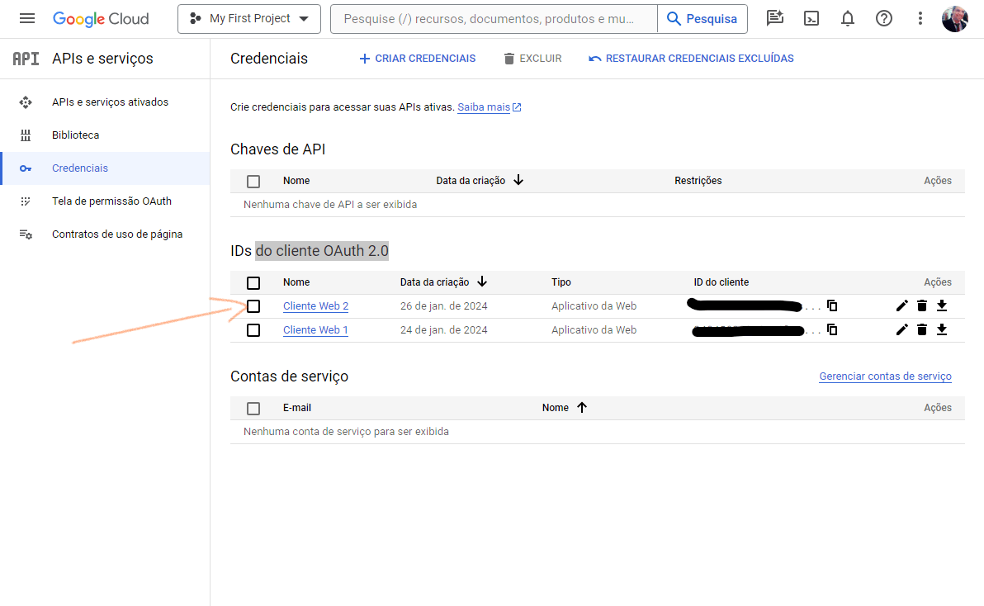
Task: Open the notifications bell
Action: click(848, 18)
